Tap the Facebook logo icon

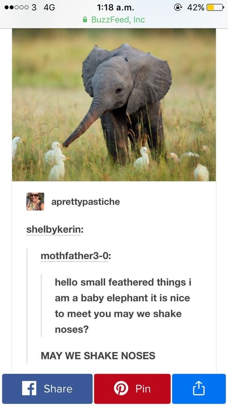pos(29,389)
